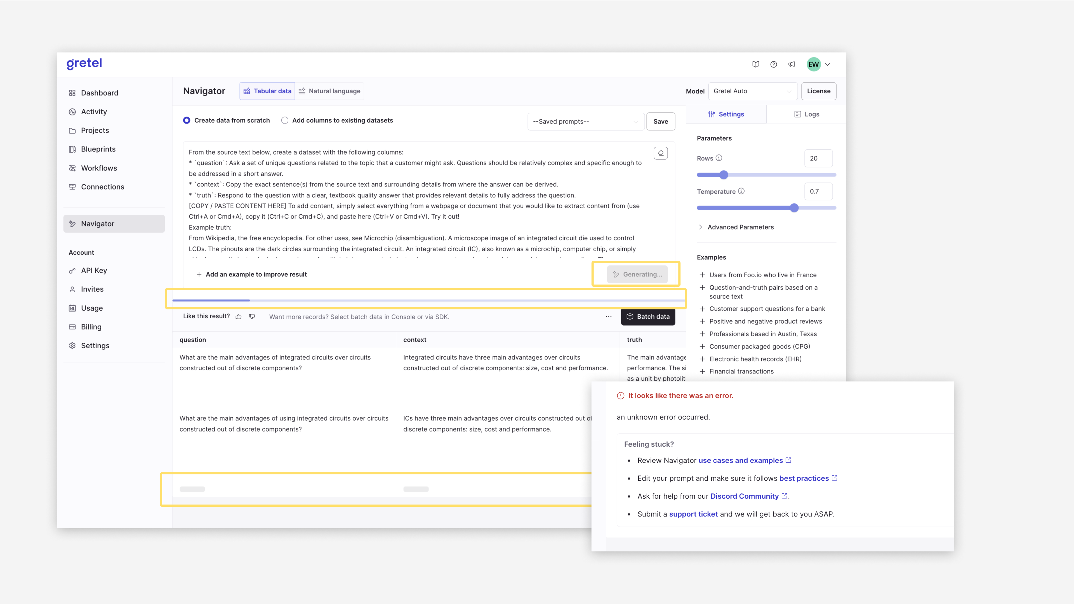Click the Batch data button

coord(648,317)
